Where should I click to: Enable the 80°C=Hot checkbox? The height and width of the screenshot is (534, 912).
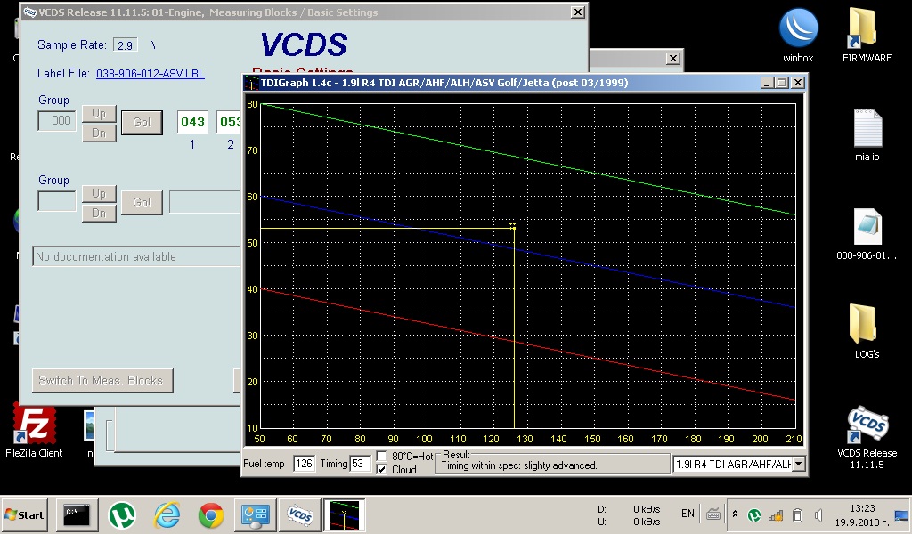coord(382,457)
